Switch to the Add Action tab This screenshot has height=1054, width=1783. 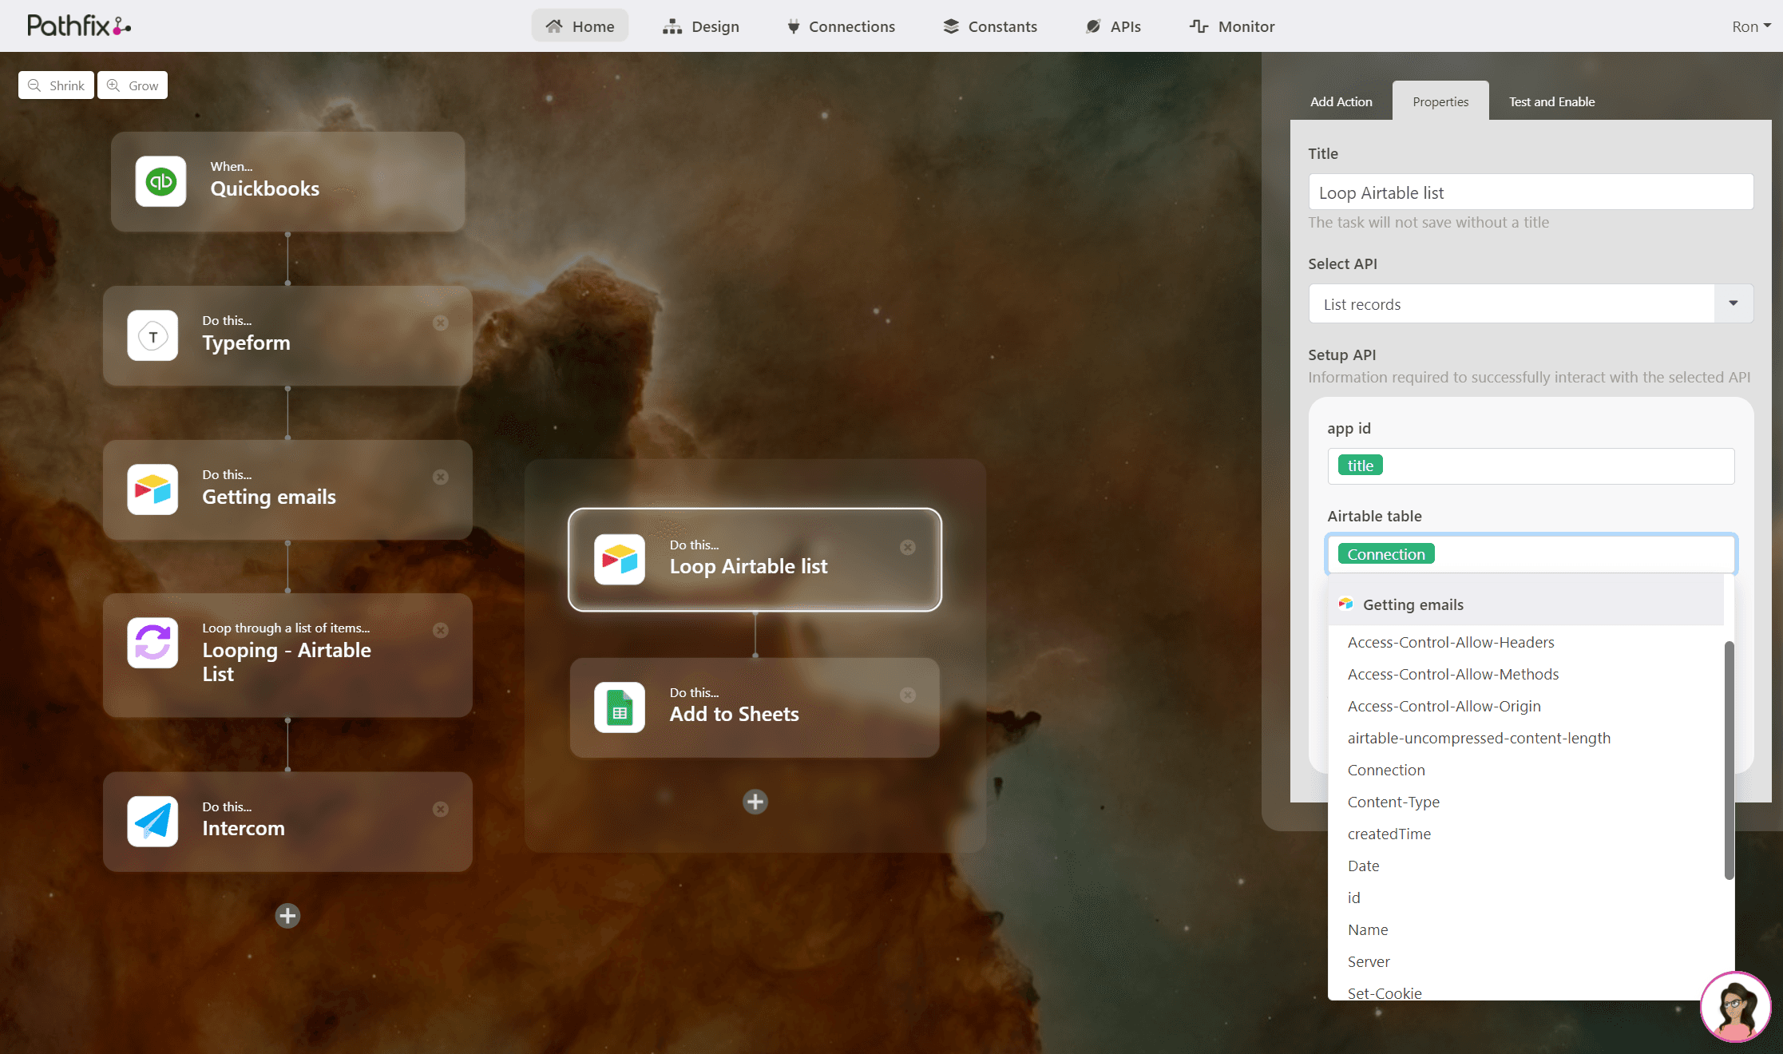[1341, 101]
